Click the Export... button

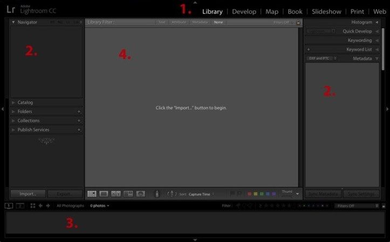point(65,194)
